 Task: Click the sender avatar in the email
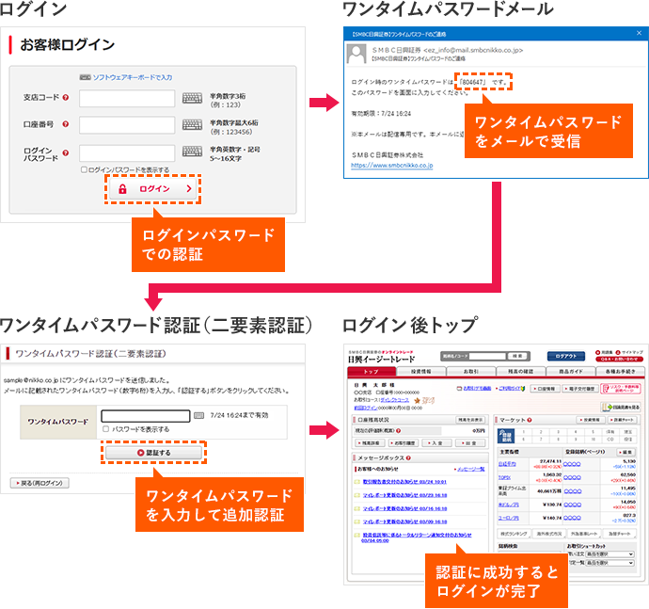[356, 54]
